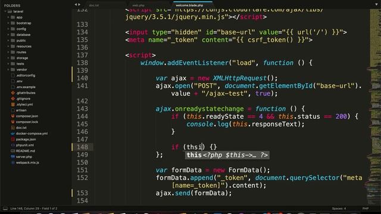Screen dimensions: 381x214
Task: Click the routes folder icon
Action: pos(13,52)
